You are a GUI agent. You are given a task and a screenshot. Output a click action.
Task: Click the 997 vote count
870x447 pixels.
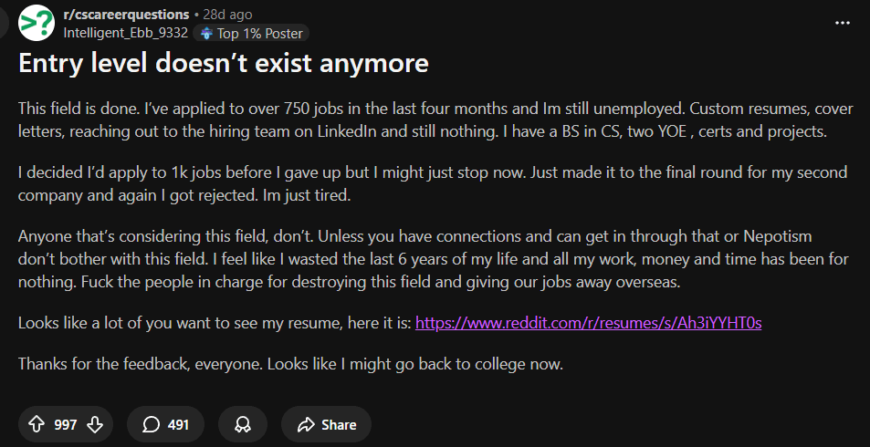(66, 424)
